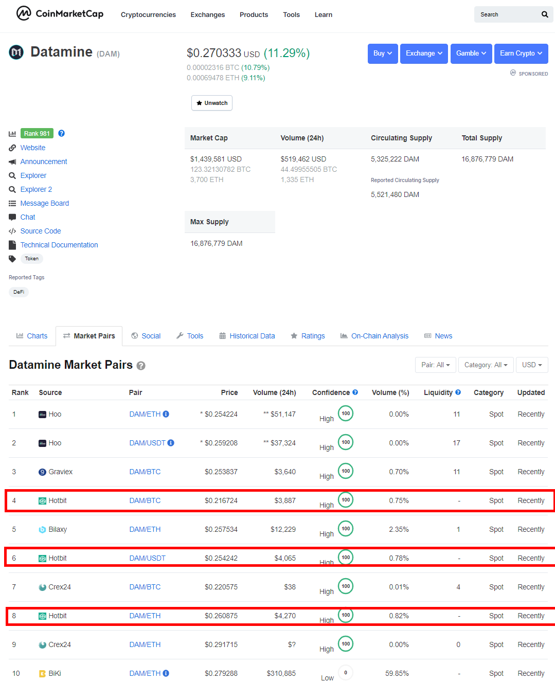Open the Technical Documentation link
Screen dimensions: 555x682
pyautogui.click(x=59, y=245)
